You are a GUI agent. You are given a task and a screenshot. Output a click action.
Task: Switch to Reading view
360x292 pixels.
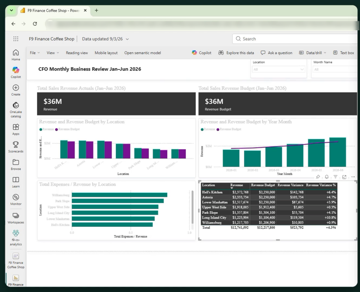click(77, 53)
